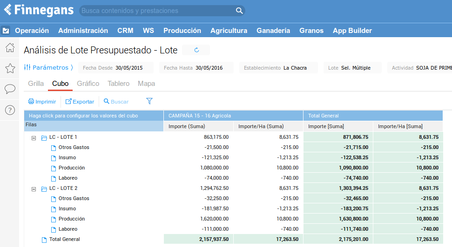
Task: Click the home icon in the sidebar
Action: [10, 48]
